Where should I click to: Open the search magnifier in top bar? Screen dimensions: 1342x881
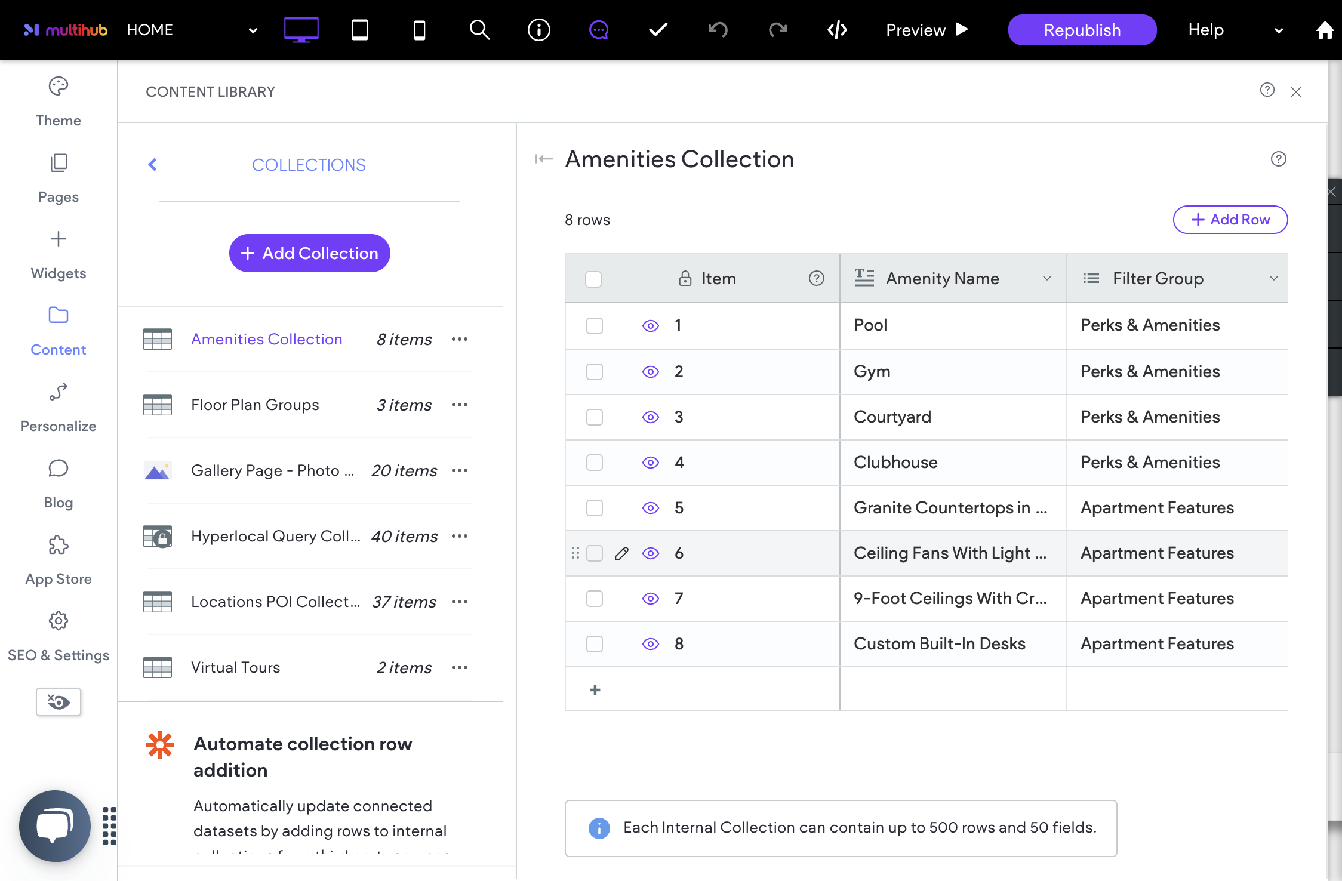click(479, 29)
